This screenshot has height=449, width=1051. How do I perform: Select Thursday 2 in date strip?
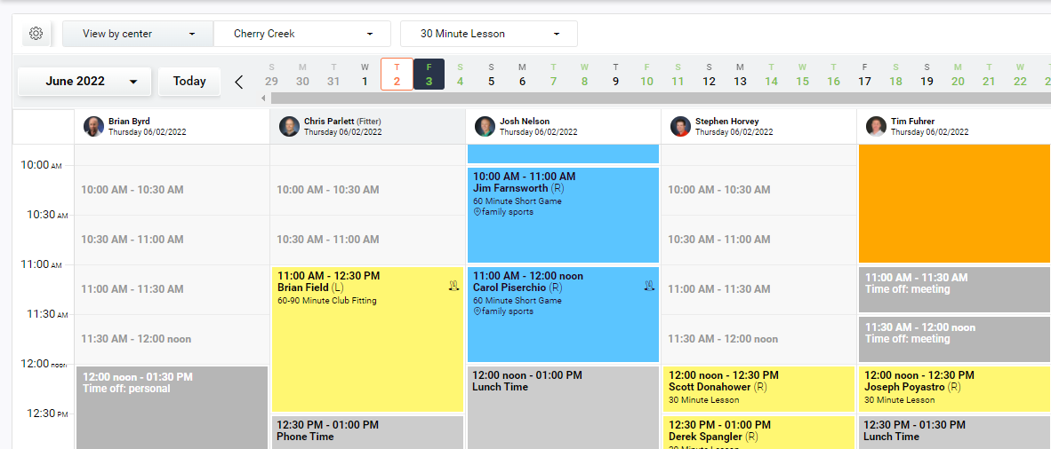pyautogui.click(x=397, y=75)
